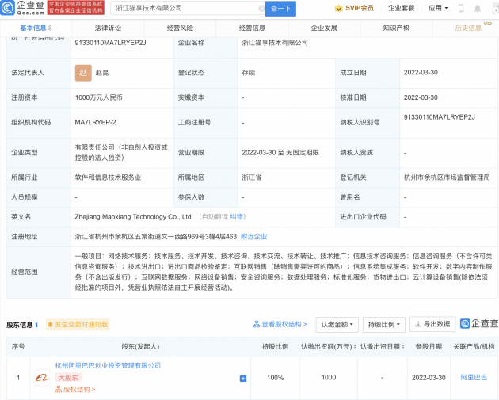Viewport: 499px width, 400px height.
Task: Expand the 应用 dropdown menu
Action: [x=438, y=8]
